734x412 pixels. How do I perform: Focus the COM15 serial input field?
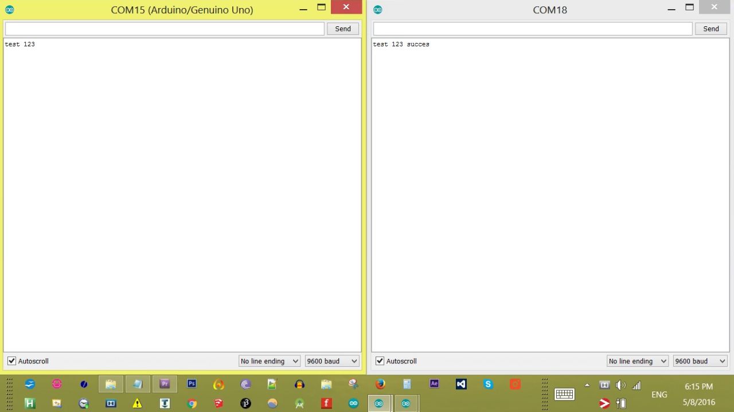pyautogui.click(x=165, y=29)
